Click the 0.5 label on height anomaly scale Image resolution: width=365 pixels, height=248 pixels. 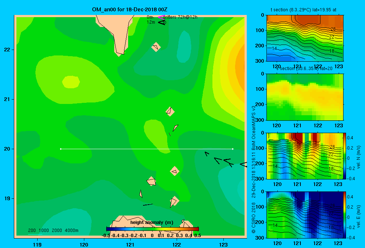(197, 236)
